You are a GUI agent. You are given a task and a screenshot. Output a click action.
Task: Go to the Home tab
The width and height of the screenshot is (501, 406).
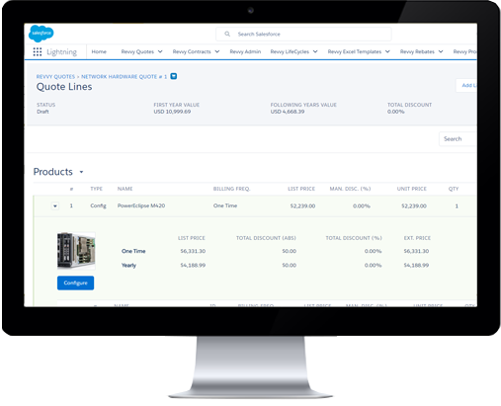(99, 51)
